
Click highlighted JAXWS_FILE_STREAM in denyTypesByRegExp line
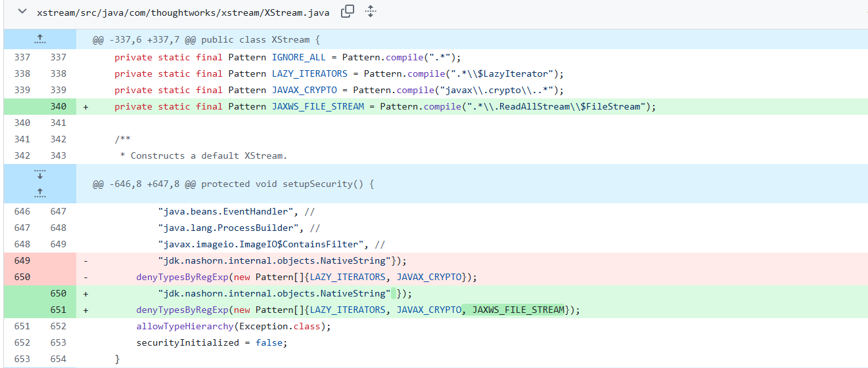coord(518,310)
